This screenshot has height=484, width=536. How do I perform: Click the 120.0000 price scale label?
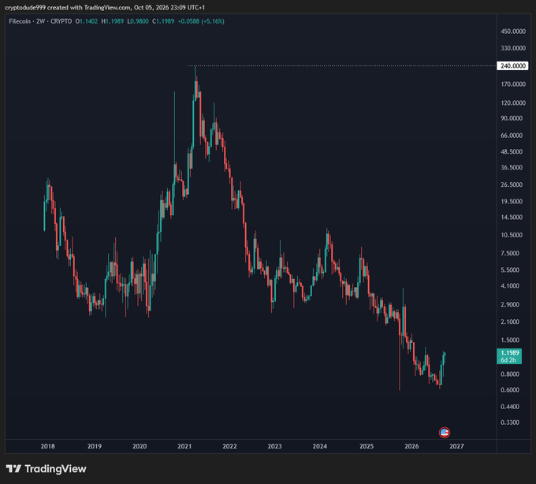[513, 103]
